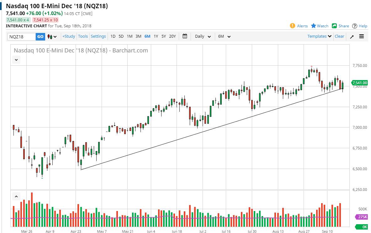Screen dimensions: 371x233
Task: Click the Watch star icon
Action: point(314,26)
